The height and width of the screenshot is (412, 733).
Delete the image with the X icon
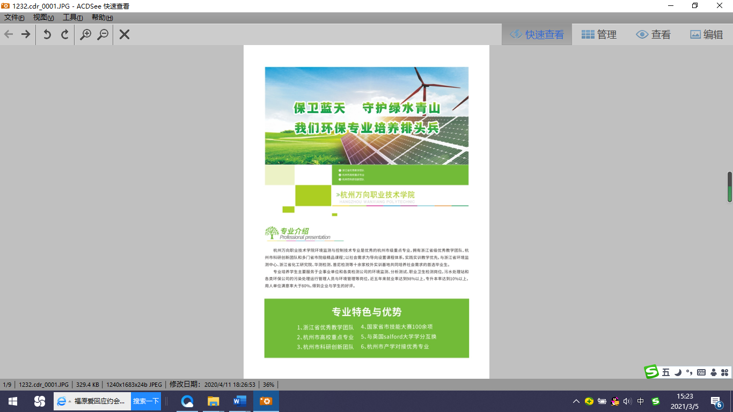pos(124,34)
